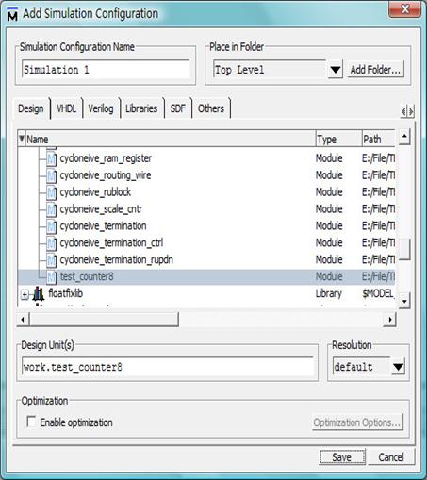Open the Verilog tab
Screen dimensions: 427x480
(101, 108)
